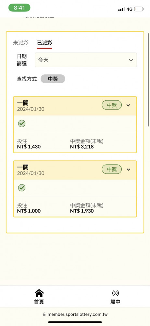The width and height of the screenshot is (150, 326).
Task: Tap the battery indicator in the status bar
Action: pyautogui.click(x=139, y=9)
